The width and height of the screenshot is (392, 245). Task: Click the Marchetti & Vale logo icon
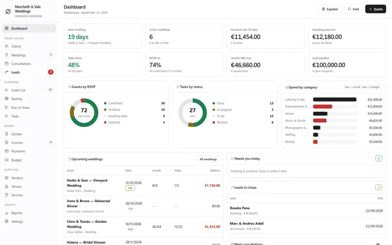pyautogui.click(x=8, y=11)
